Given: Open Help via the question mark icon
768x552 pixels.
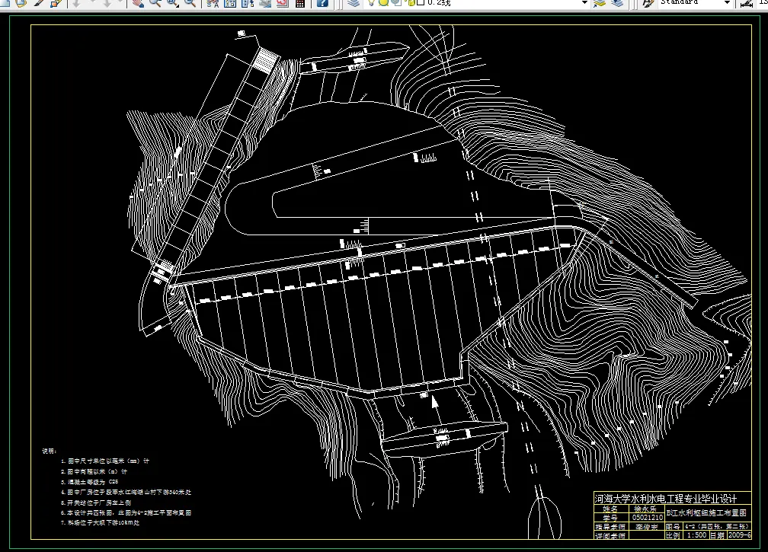Looking at the screenshot, I should point(322,3).
